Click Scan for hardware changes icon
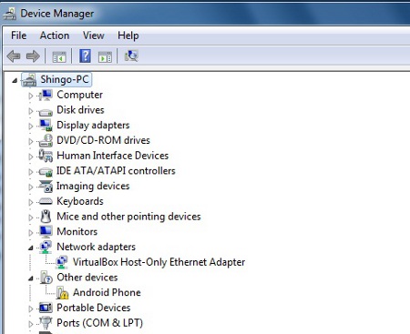This screenshot has width=410, height=334. pyautogui.click(x=131, y=56)
